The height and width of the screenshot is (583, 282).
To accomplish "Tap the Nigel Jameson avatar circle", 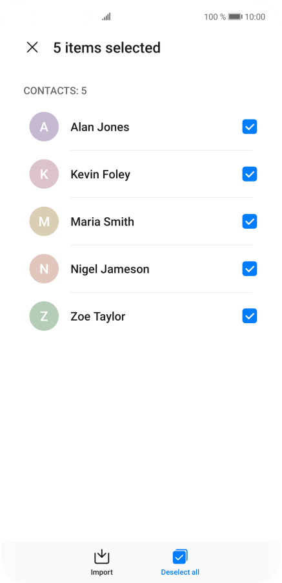I will click(44, 269).
